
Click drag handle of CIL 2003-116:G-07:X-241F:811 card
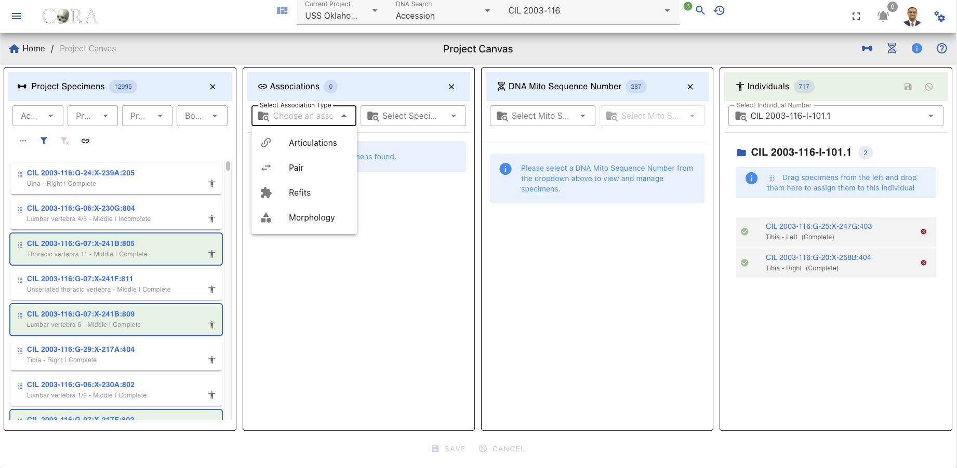click(x=20, y=280)
